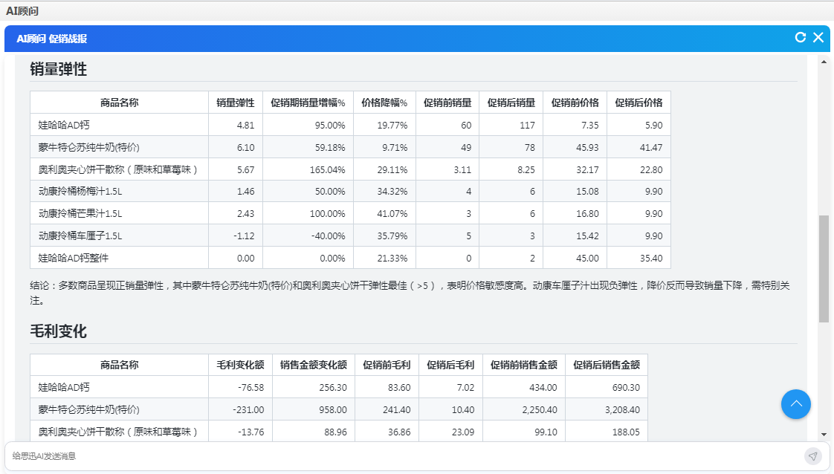Click gross profit change -231.00
The width and height of the screenshot is (834, 474).
pos(248,410)
